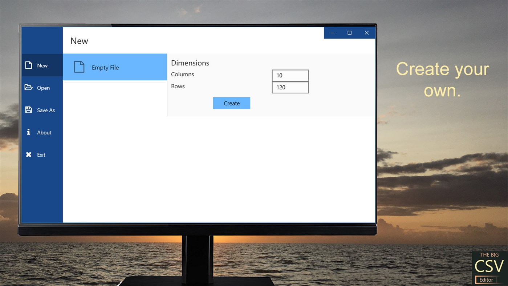Click inside the Rows input field
508x286 pixels.
tap(290, 87)
